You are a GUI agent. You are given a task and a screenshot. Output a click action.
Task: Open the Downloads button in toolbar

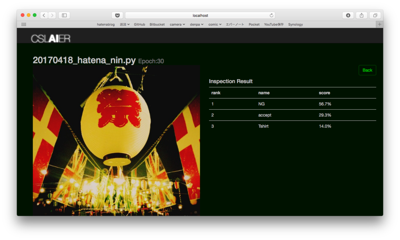point(348,15)
